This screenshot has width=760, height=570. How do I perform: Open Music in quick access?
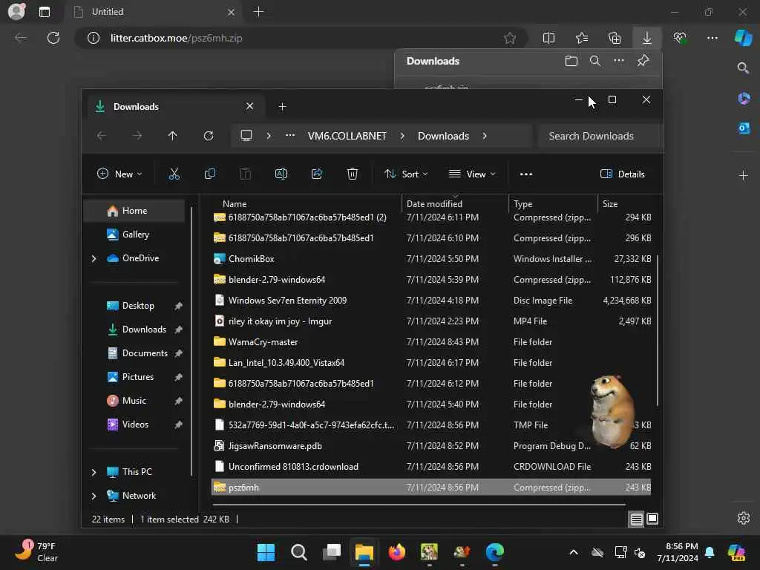click(x=134, y=401)
